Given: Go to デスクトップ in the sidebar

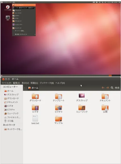Looking at the screenshot, I should point(11,94).
